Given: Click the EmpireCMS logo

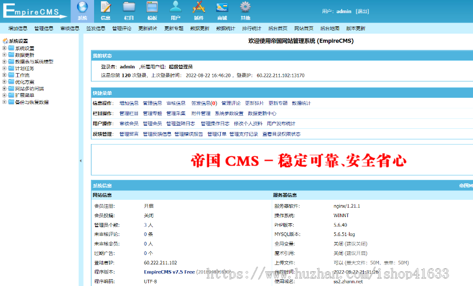Looking at the screenshot, I should (35, 11).
